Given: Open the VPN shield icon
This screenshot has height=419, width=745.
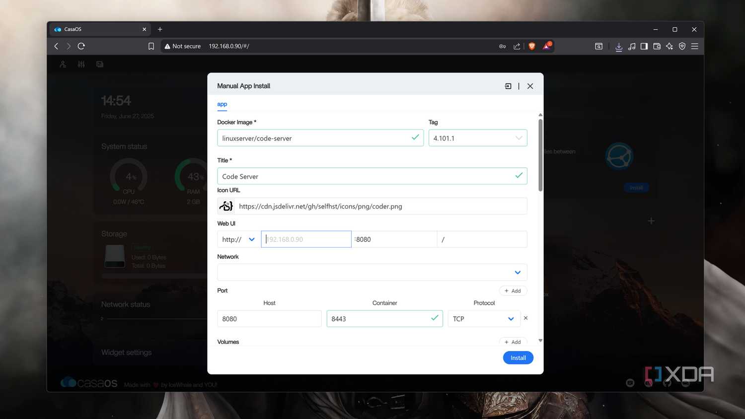Looking at the screenshot, I should (682, 46).
